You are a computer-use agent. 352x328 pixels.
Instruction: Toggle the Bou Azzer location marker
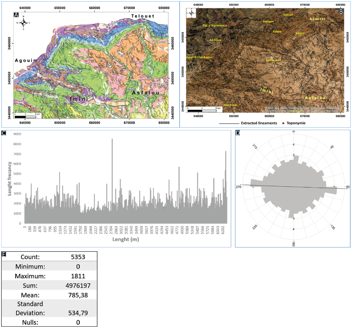click(x=238, y=103)
